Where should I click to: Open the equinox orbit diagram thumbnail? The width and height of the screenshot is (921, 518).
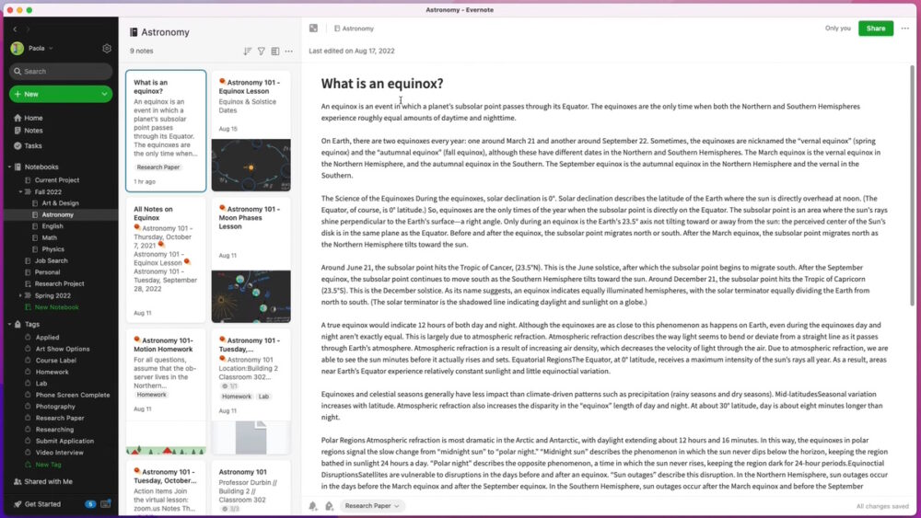click(x=251, y=165)
